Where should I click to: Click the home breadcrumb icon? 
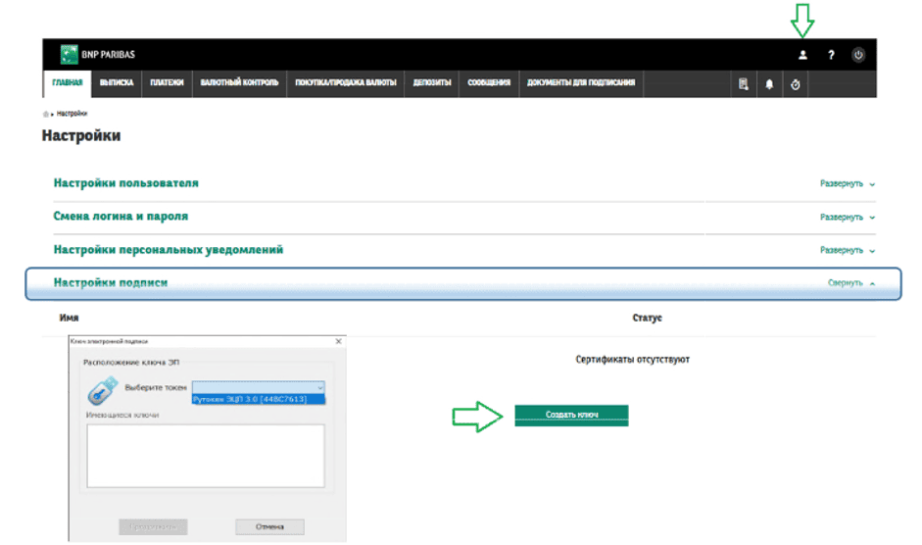click(46, 114)
